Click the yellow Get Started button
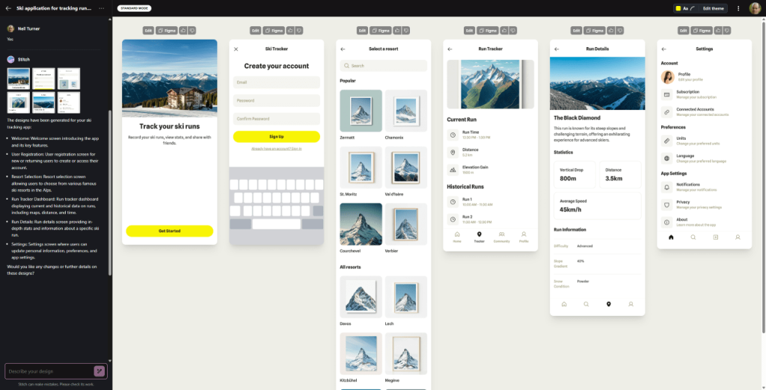 pyautogui.click(x=170, y=231)
